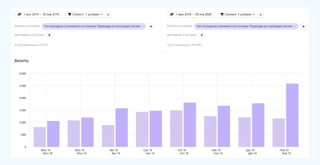
Task: Clear the left segment with the X button
Action: click(108, 15)
